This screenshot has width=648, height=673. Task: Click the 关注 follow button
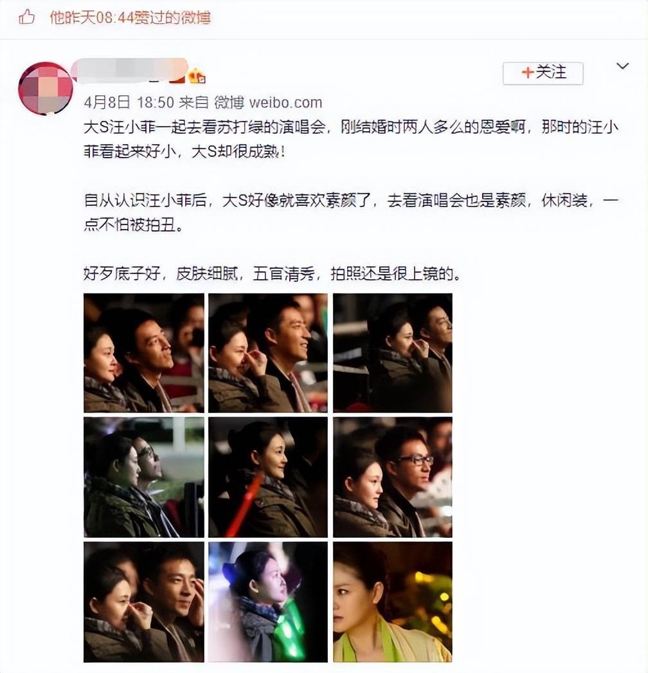(543, 73)
